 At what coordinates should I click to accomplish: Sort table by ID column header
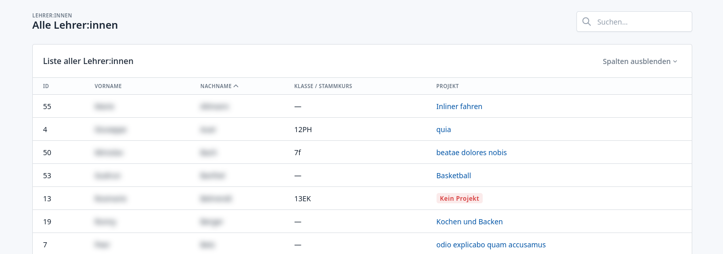tap(46, 86)
